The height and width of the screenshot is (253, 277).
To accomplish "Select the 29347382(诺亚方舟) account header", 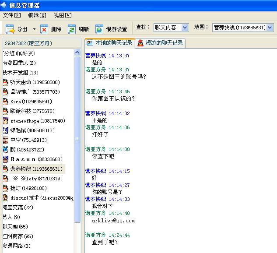I will (x=42, y=43).
